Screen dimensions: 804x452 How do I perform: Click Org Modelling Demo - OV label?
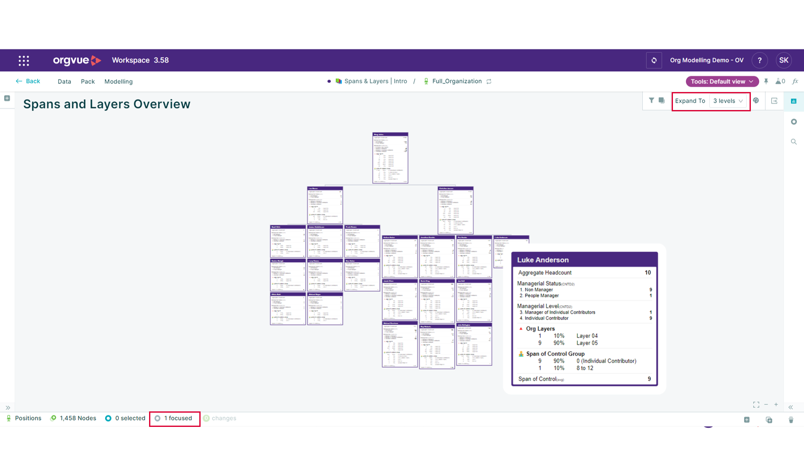pos(706,60)
